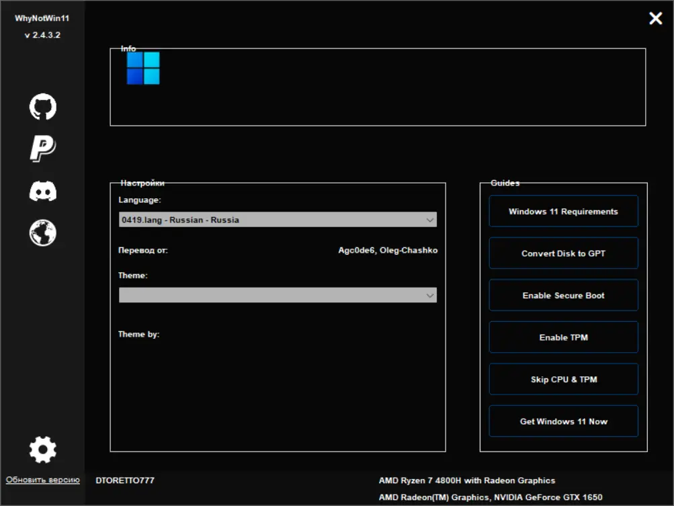Click the computer name DTORETTO777
Image resolution: width=674 pixels, height=506 pixels.
125,480
